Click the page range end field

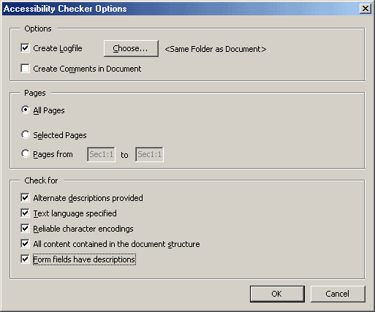149,154
